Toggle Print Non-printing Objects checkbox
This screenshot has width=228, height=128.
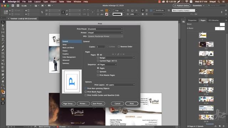[x=85, y=88]
